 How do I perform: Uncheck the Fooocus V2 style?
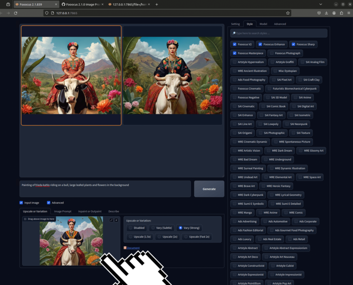(x=235, y=44)
